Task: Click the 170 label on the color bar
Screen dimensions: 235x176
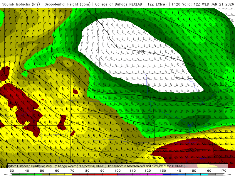Action: [x=223, y=171]
